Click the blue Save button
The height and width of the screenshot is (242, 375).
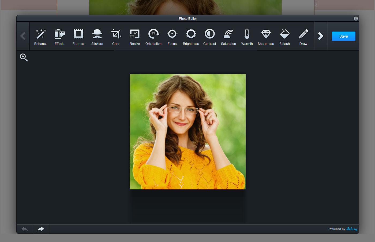coord(343,36)
